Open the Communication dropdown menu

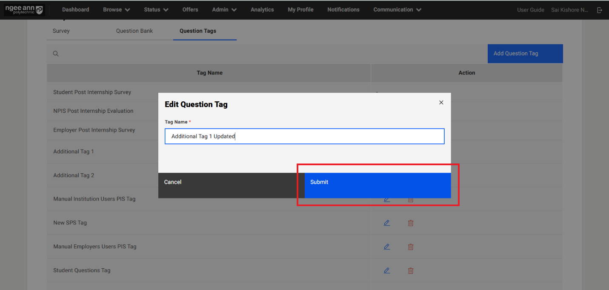[x=397, y=10]
